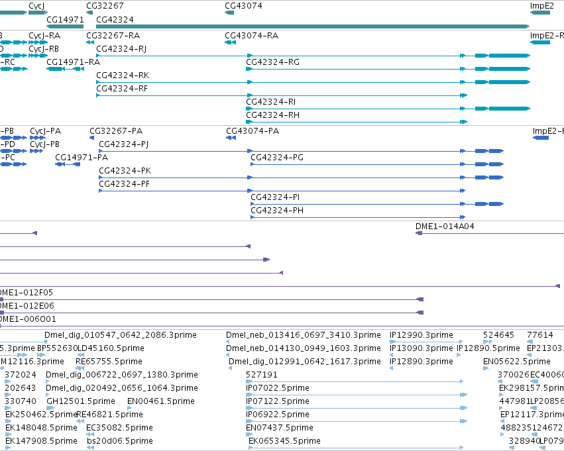Select EST EK065345.5prime
The image size is (564, 451).
point(284,441)
